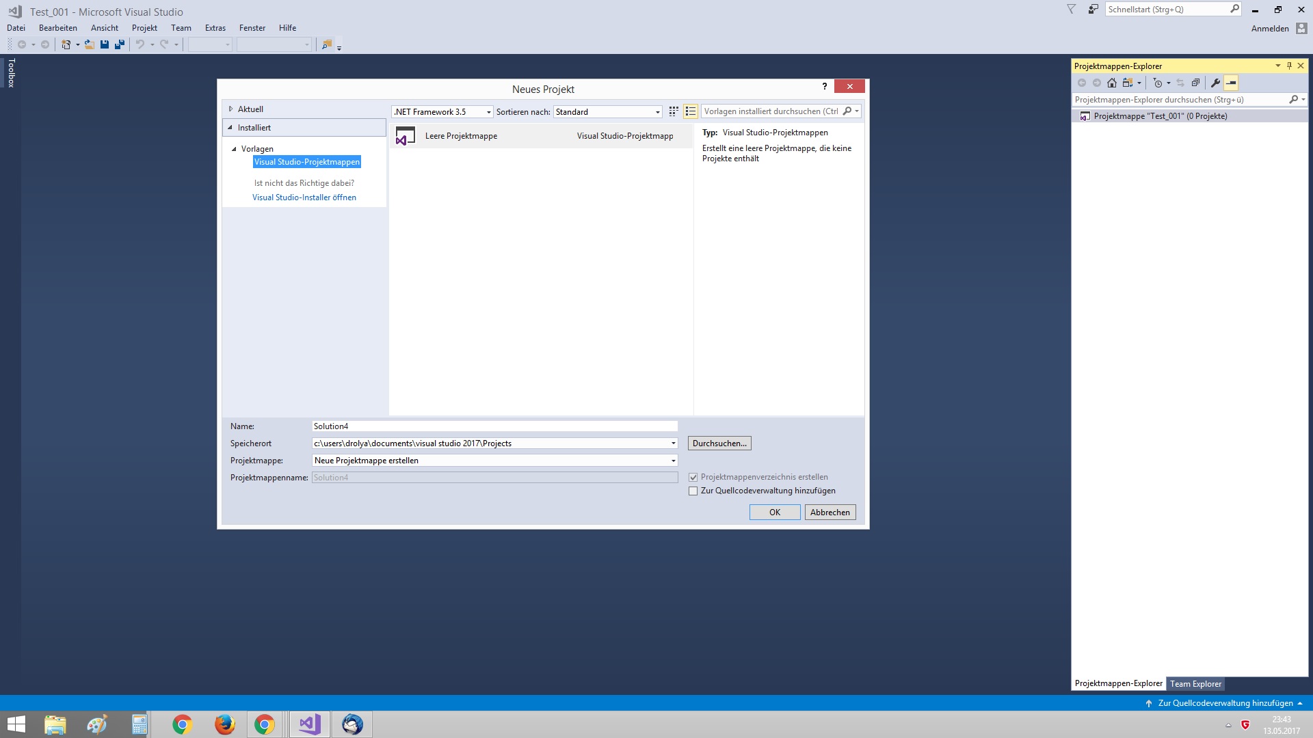
Task: Click Leere Projektmappe template icon
Action: click(406, 136)
